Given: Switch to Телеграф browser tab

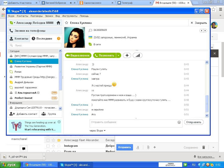Looking at the screenshot, I should pyautogui.click(x=134, y=3).
